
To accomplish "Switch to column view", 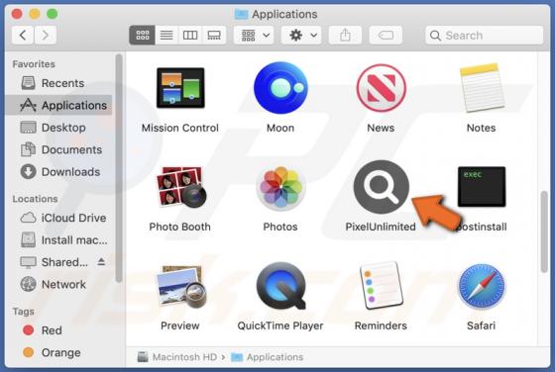I will [190, 35].
